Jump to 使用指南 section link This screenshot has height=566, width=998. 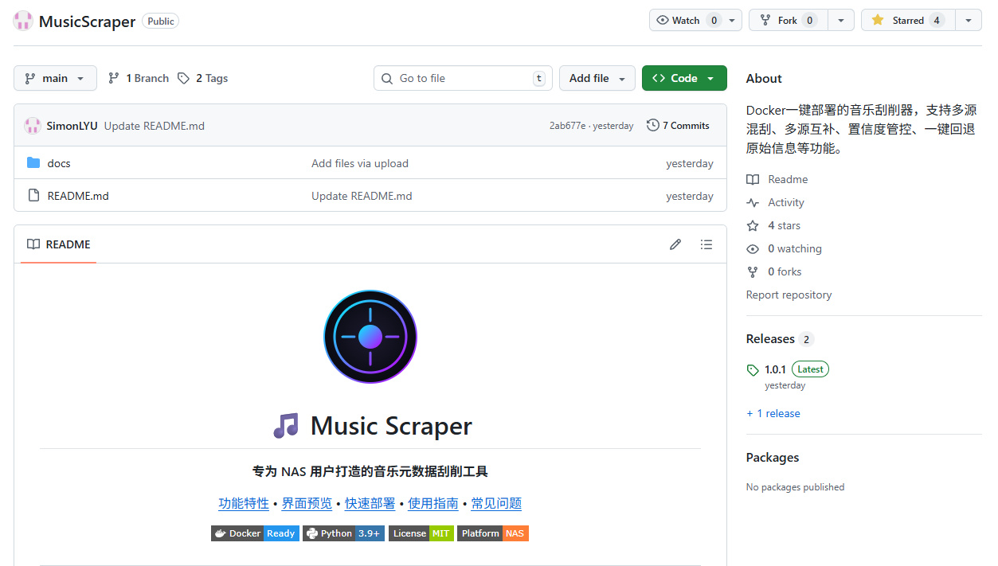pos(433,503)
